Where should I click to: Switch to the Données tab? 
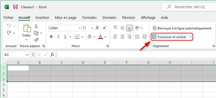tap(109, 18)
